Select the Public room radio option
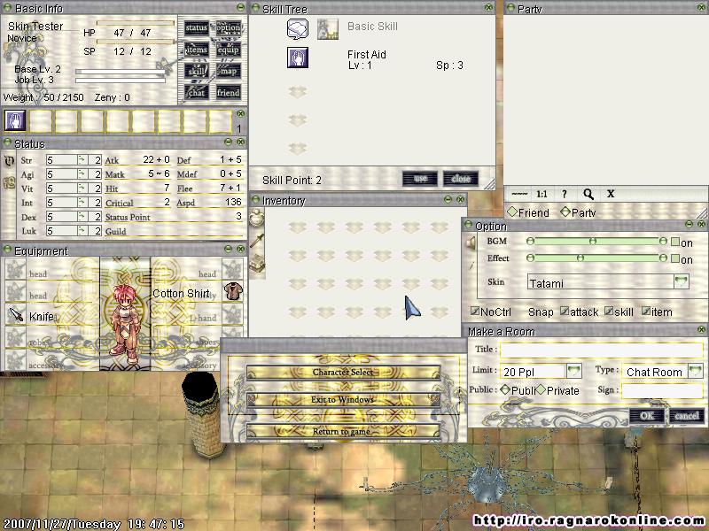Viewport: 709px width, 531px height. click(505, 389)
